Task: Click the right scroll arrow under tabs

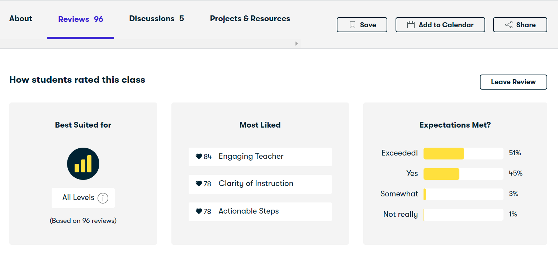Action: tap(297, 44)
